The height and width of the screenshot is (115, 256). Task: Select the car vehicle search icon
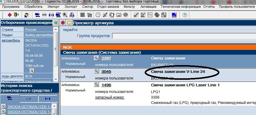(38, 15)
